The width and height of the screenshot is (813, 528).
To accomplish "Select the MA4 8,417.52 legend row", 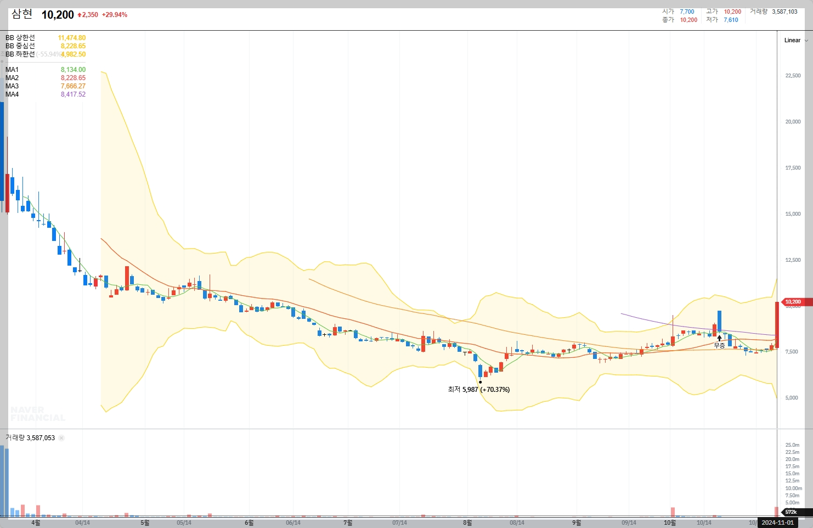I will click(x=46, y=94).
